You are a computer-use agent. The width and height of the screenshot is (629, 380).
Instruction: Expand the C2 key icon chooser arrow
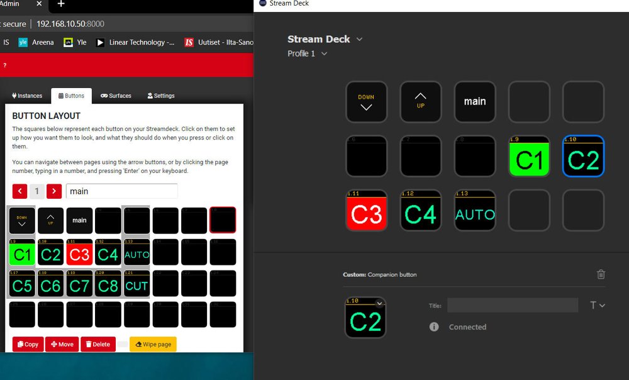(x=379, y=303)
